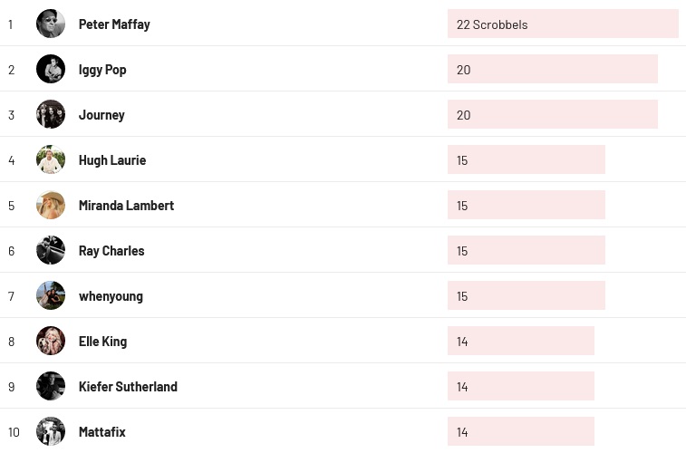Open the Mattafix artist page

pos(102,432)
